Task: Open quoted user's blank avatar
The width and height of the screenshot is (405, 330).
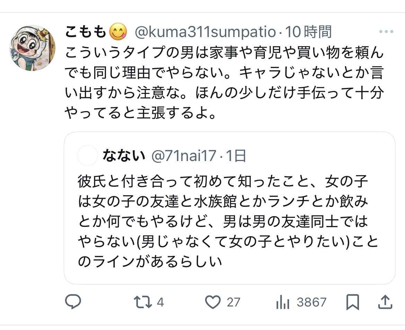Action: click(x=88, y=156)
